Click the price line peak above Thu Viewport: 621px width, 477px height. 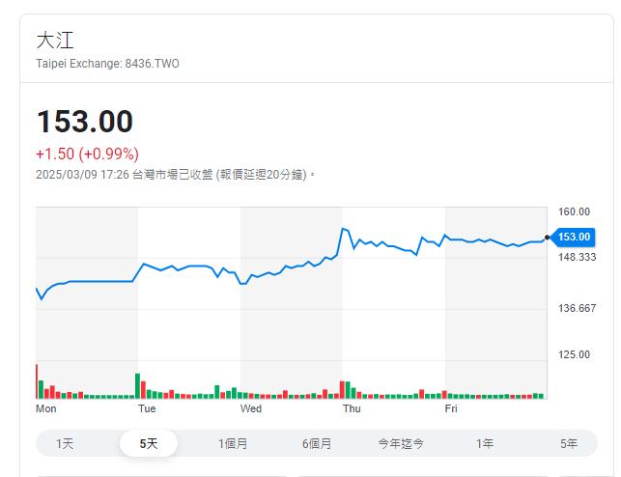pyautogui.click(x=344, y=229)
